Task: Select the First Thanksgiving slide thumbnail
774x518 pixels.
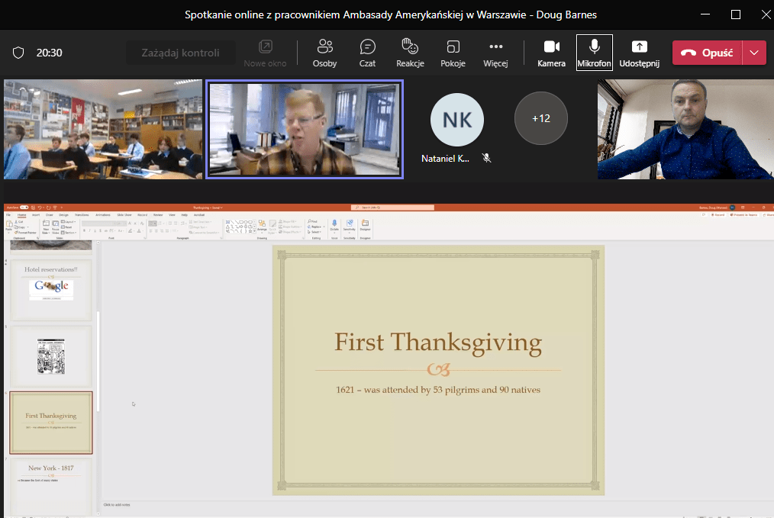Action: point(50,423)
